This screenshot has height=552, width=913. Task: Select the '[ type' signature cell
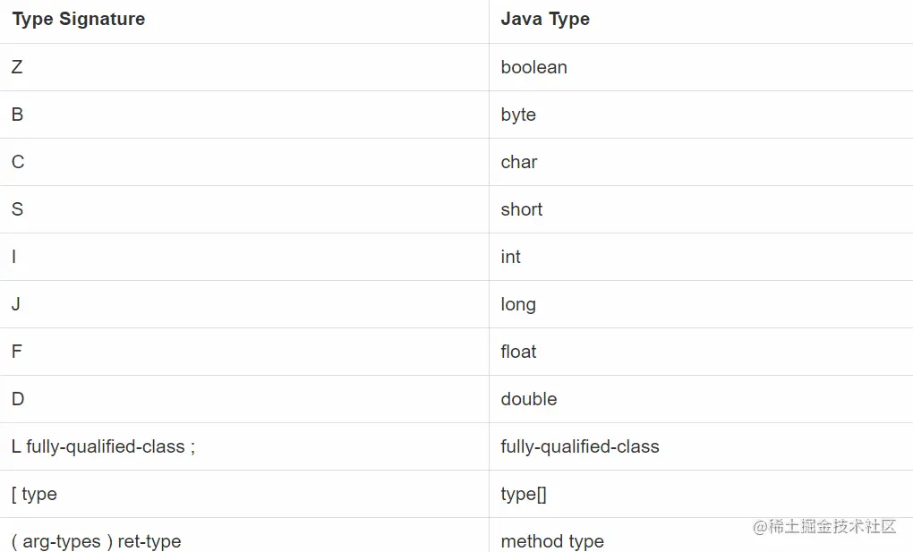pos(35,494)
